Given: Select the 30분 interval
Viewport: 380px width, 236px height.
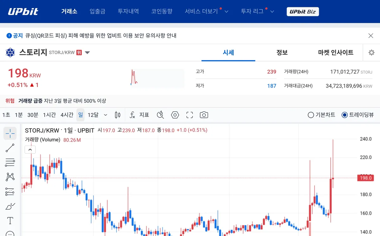Looking at the screenshot, I should [33, 115].
